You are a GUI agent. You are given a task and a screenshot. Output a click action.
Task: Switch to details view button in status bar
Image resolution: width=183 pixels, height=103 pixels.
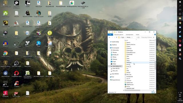(153, 92)
